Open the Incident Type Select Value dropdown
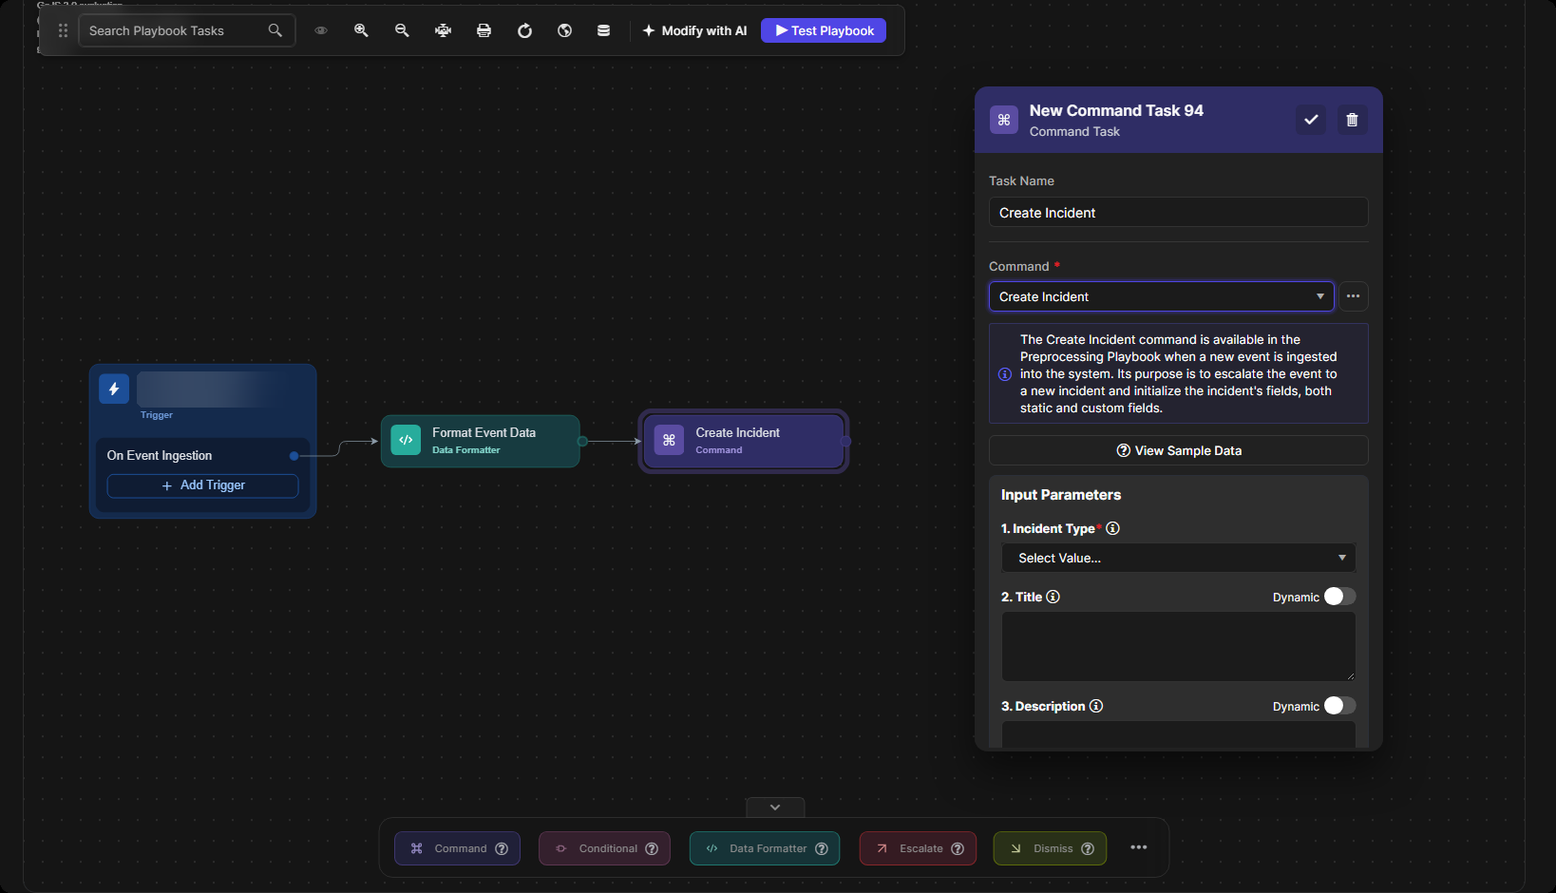 tap(1178, 558)
